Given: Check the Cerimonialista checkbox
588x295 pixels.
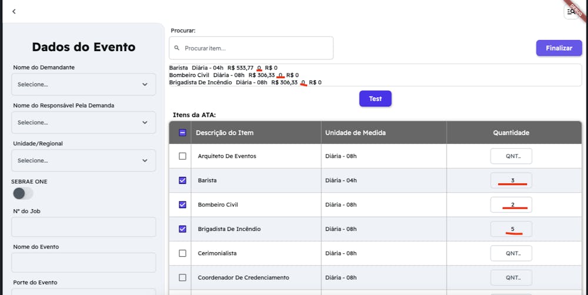Looking at the screenshot, I should [182, 253].
